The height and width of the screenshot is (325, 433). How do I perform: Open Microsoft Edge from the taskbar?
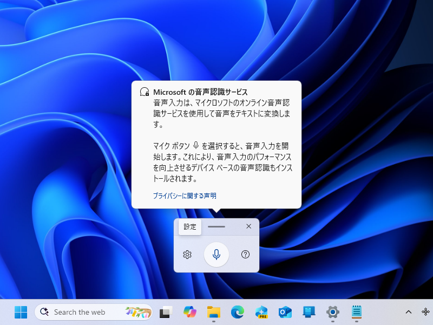[237, 313]
